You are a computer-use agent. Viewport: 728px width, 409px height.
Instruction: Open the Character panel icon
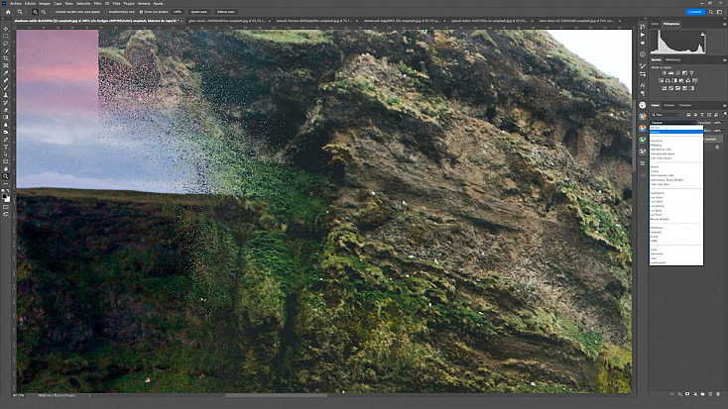click(x=642, y=85)
